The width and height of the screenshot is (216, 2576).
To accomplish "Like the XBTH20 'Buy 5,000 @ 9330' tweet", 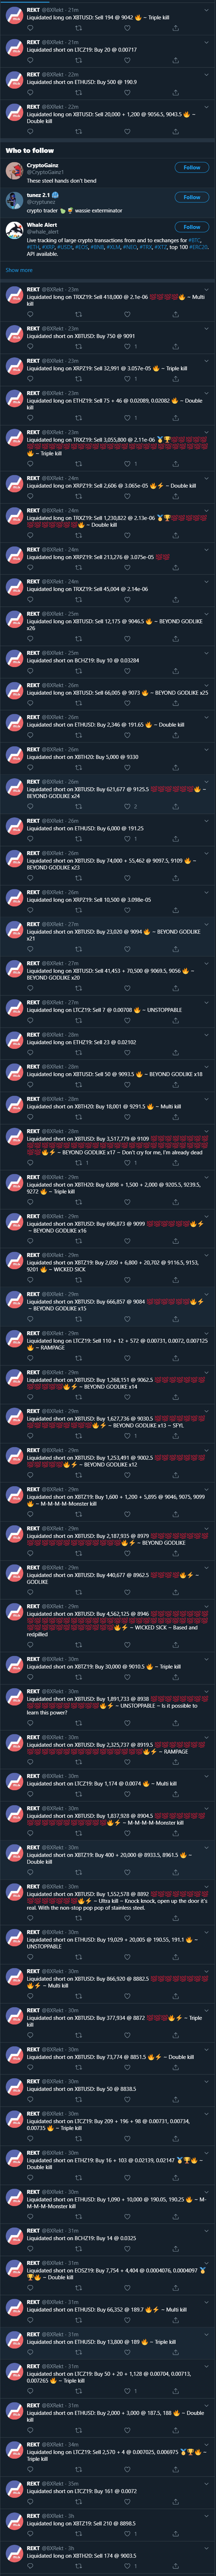I will 127,767.
